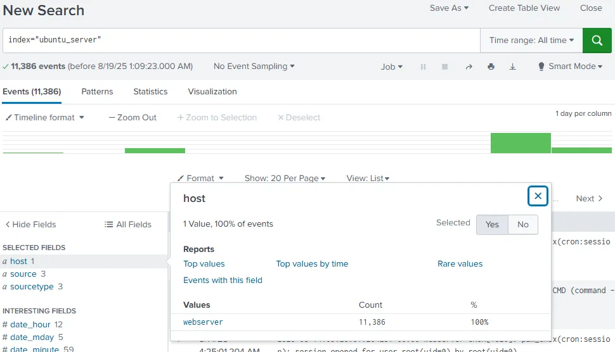The height and width of the screenshot is (352, 615).
Task: Click rightmost green timeline bar
Action: [x=581, y=150]
